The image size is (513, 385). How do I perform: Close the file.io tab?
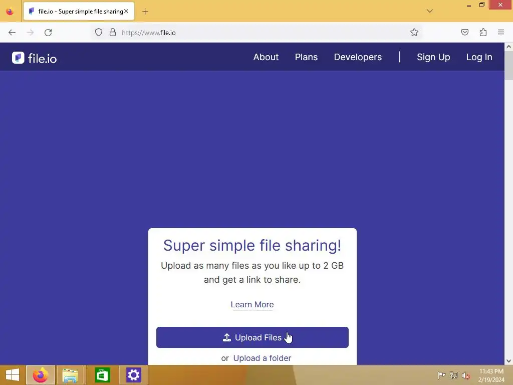coord(126,11)
